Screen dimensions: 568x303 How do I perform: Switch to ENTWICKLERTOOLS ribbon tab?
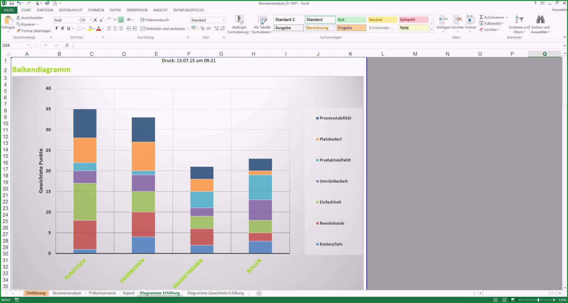[189, 10]
